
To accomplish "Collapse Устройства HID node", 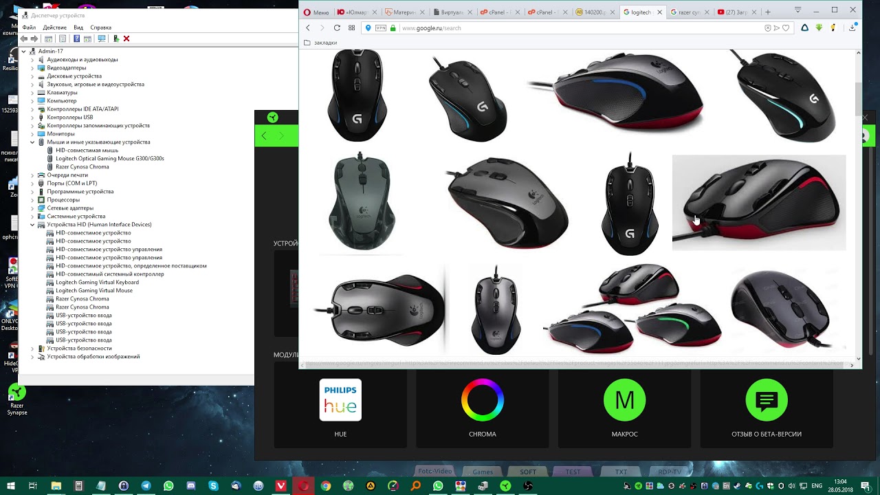I will tap(32, 225).
